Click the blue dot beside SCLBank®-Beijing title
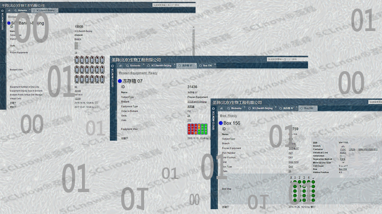 [9, 23]
